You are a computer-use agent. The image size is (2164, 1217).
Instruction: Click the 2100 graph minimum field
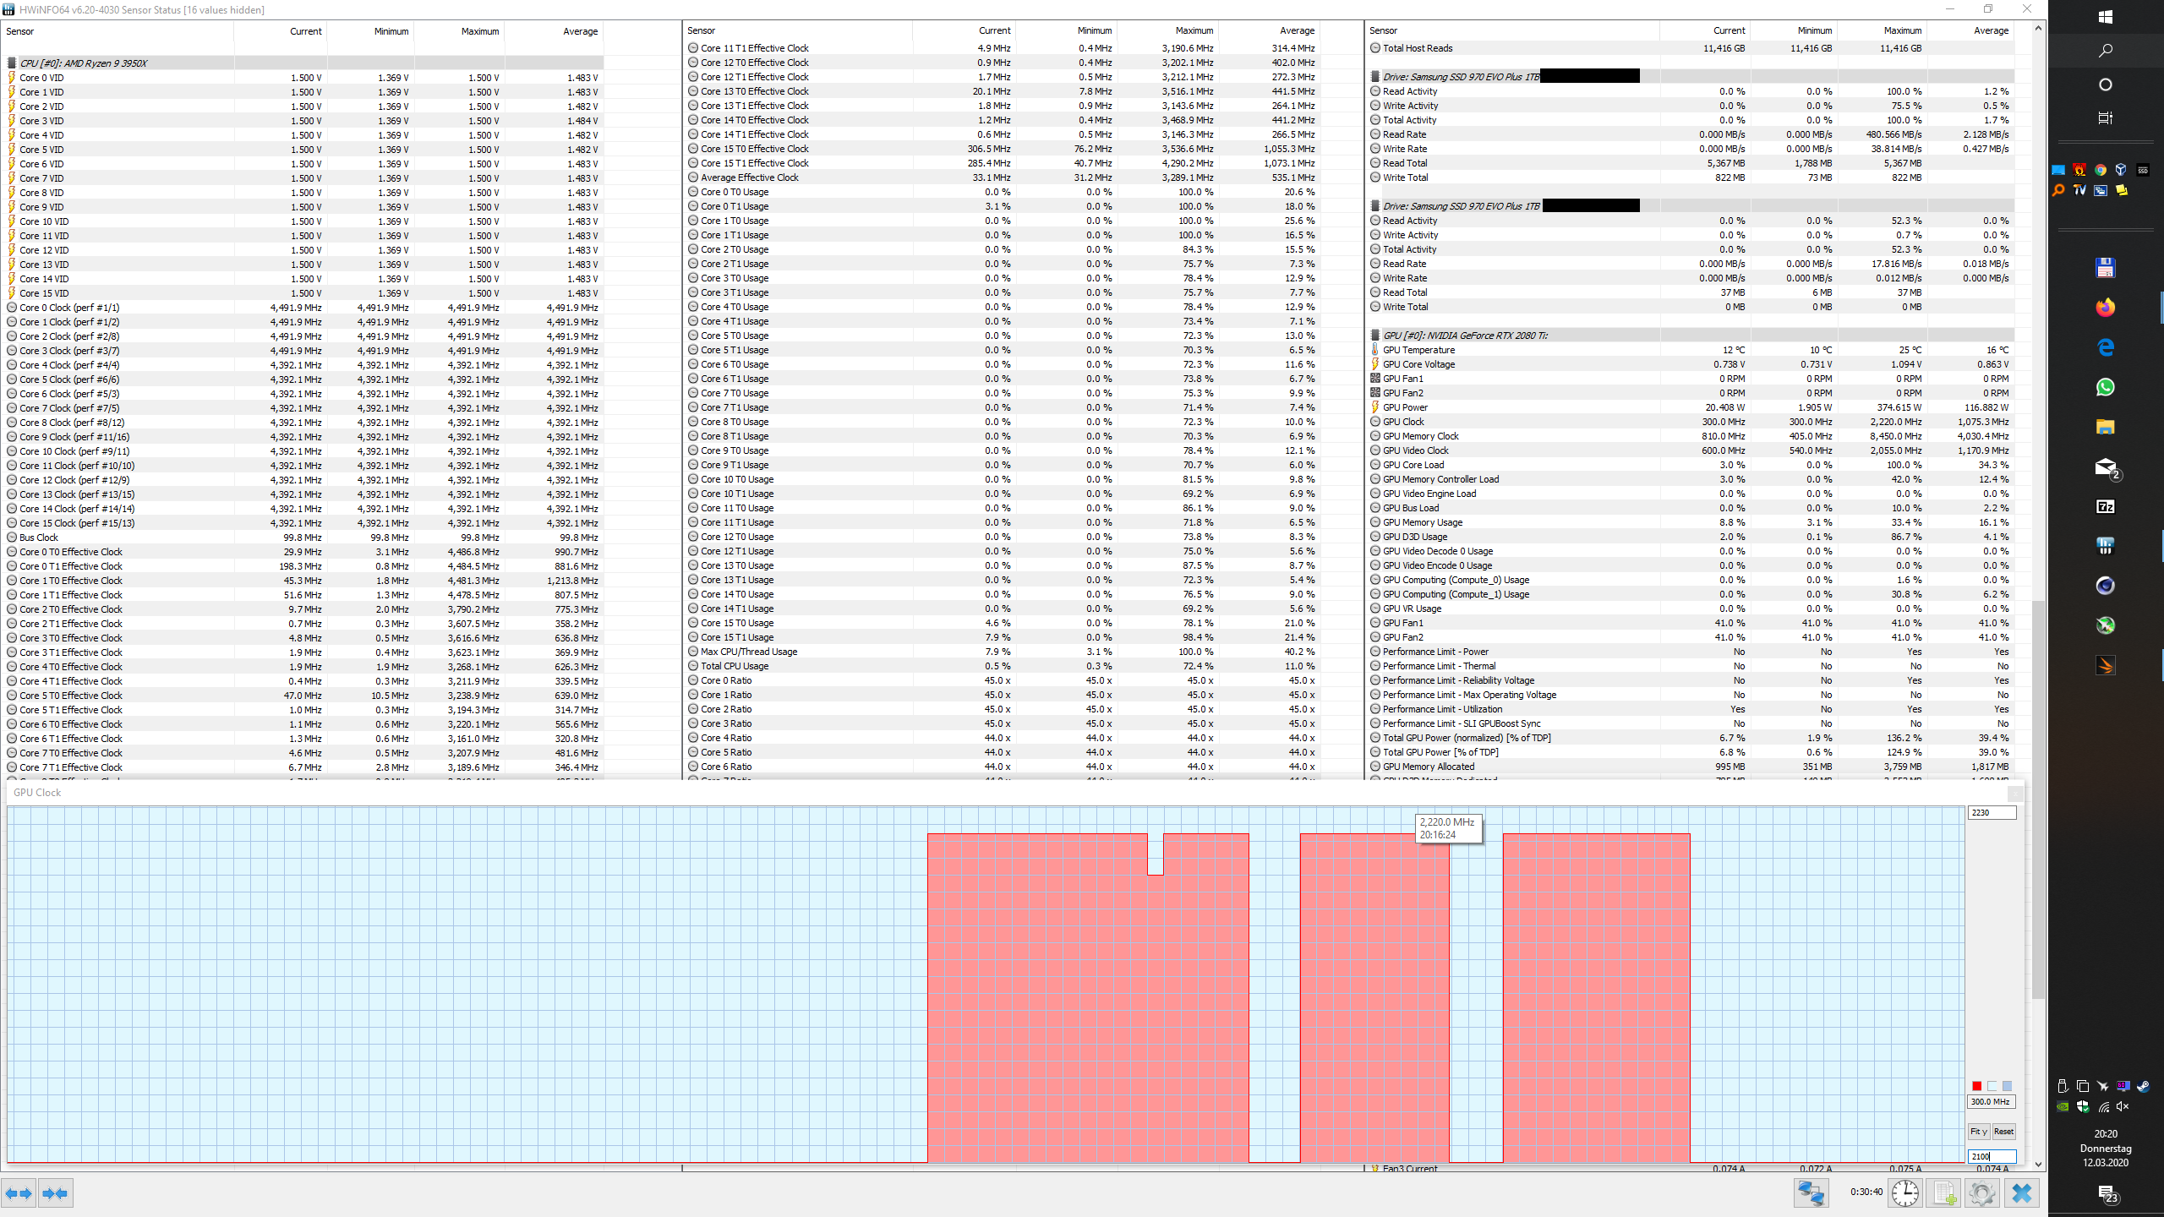pos(1992,1156)
